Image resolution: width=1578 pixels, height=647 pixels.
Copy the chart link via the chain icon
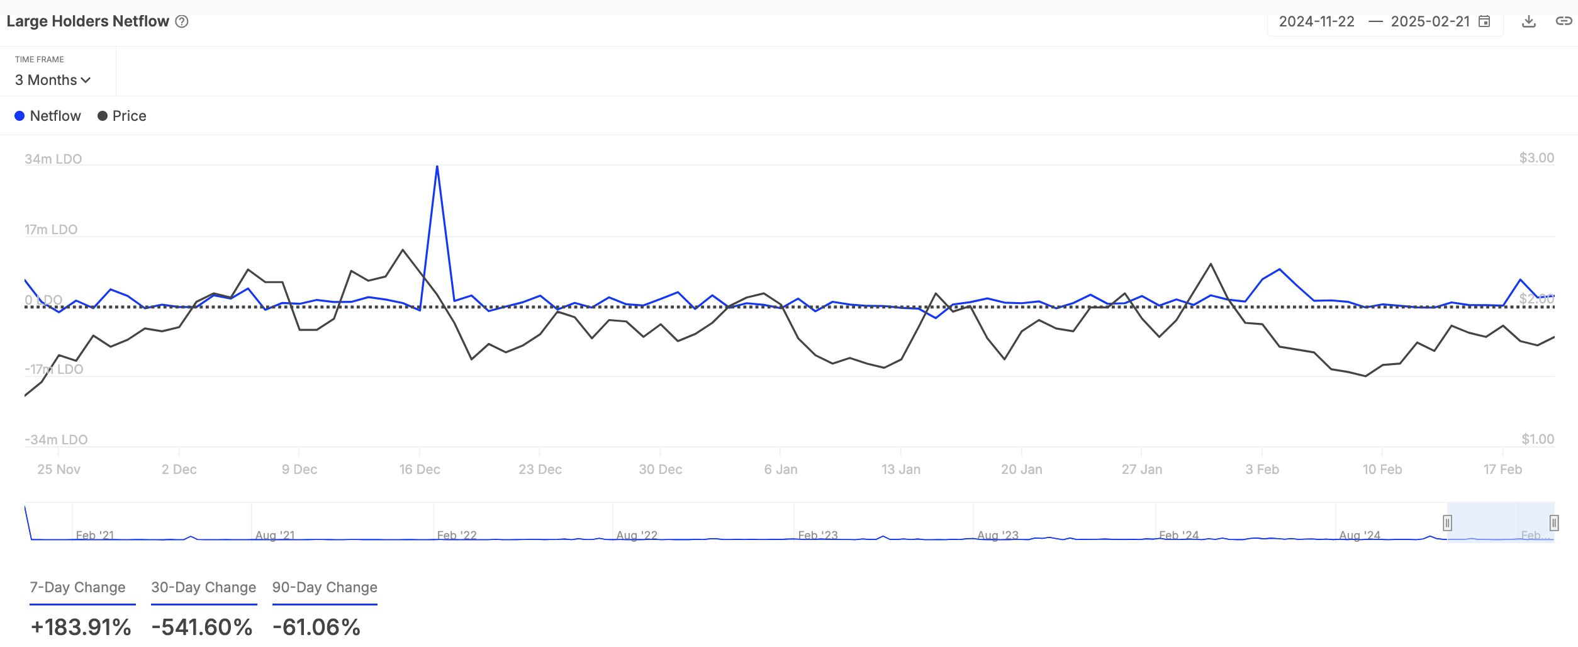1564,21
